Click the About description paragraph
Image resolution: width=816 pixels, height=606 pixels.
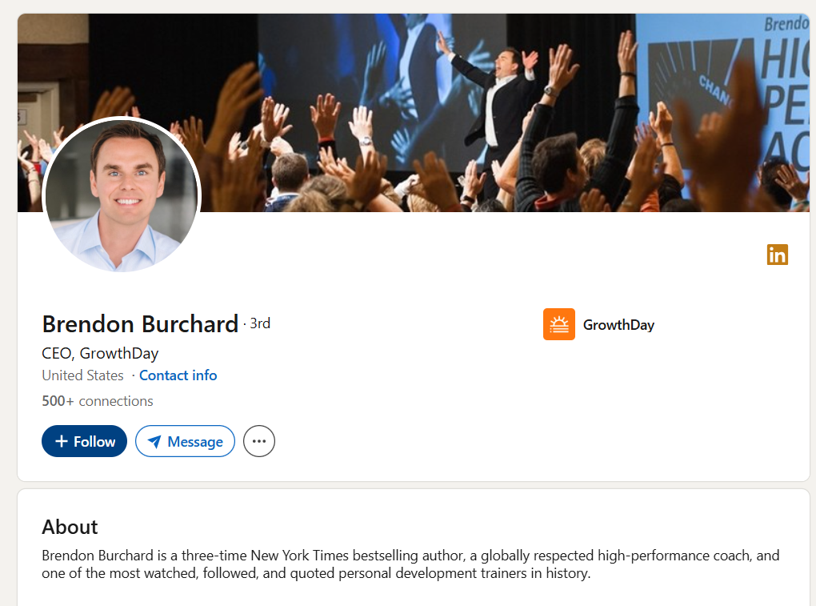[410, 564]
